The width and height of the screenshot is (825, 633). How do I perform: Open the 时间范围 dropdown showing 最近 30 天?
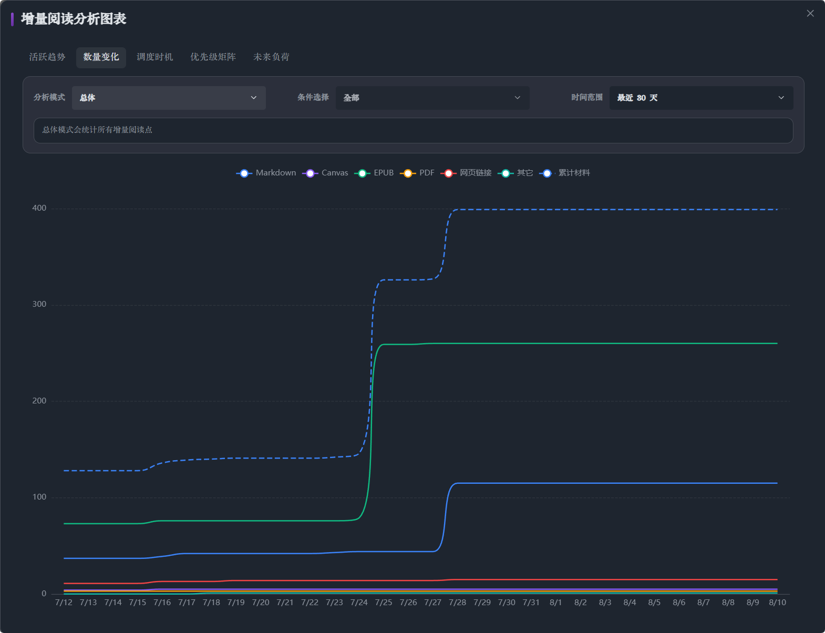702,98
